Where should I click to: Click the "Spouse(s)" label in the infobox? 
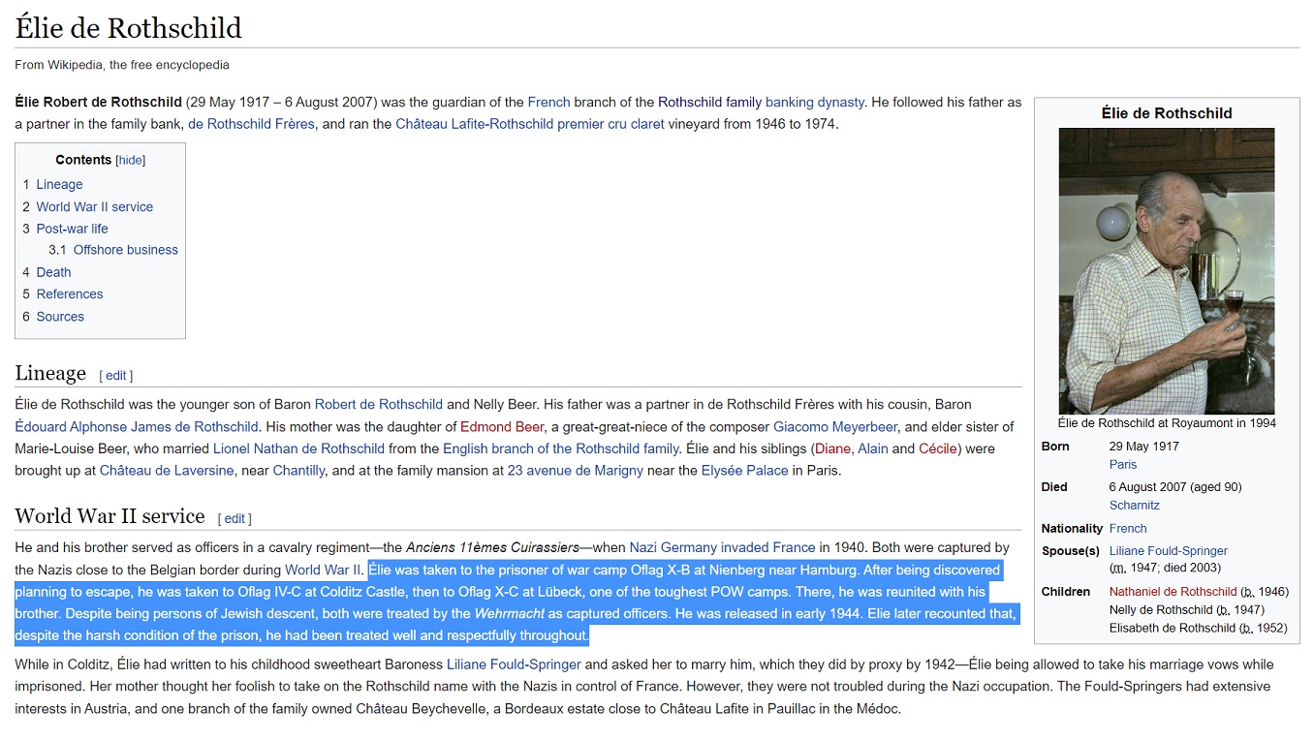click(1071, 551)
